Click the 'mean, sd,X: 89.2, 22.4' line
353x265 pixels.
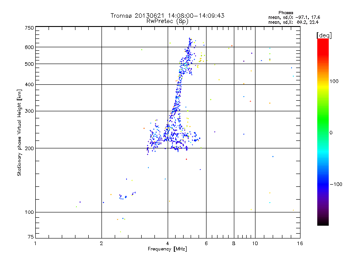pyautogui.click(x=293, y=23)
